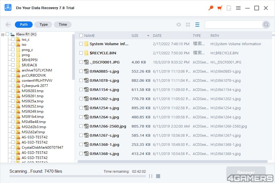Collapse the Klevv R1 (H:) tree node
Image resolution: width=275 pixels, height=183 pixels.
click(3, 35)
